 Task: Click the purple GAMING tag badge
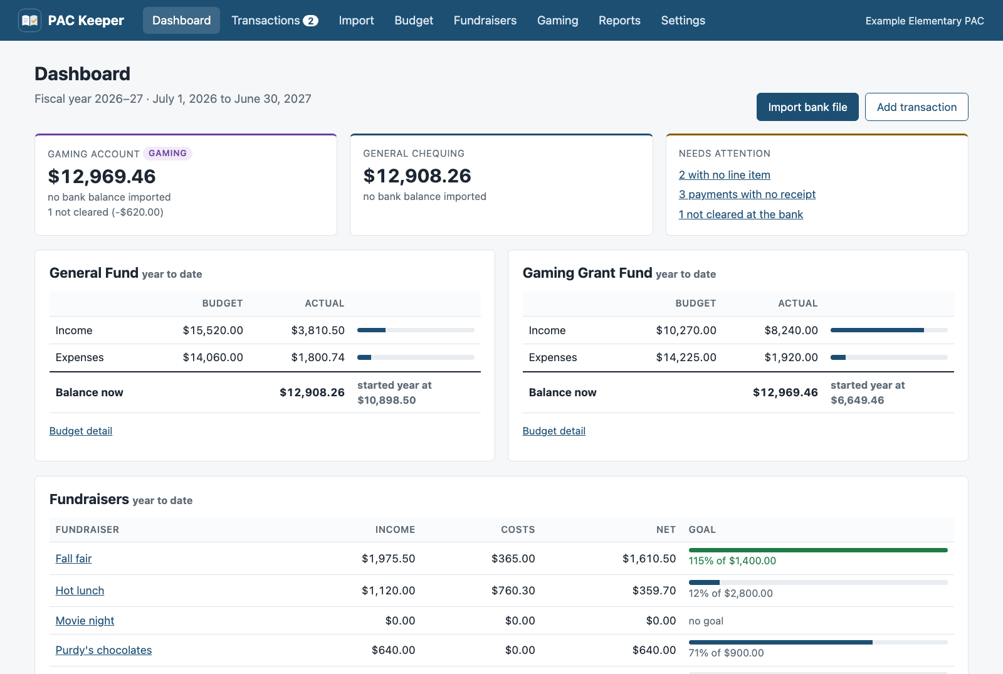[x=167, y=153]
